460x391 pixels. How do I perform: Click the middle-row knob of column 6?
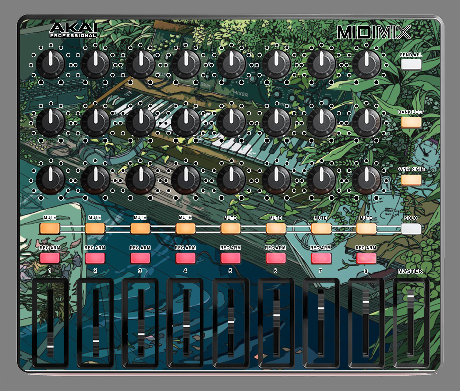tap(276, 122)
